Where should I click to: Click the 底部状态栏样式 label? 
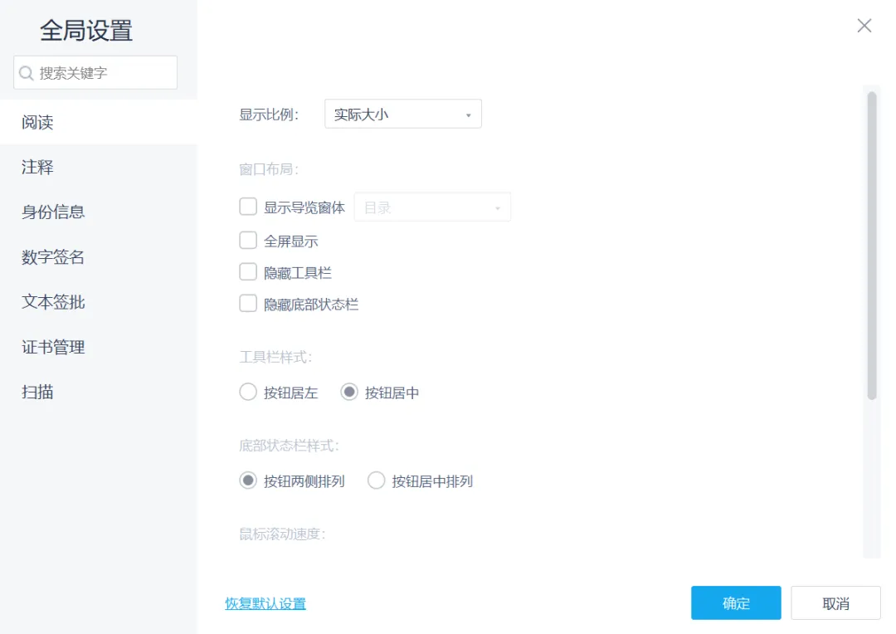click(290, 446)
